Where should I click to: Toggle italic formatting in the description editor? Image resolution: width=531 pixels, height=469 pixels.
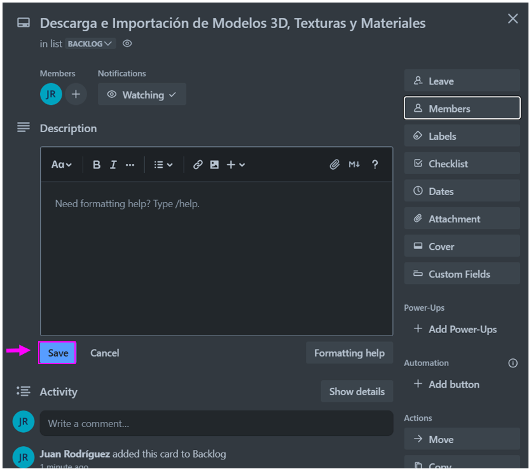(113, 164)
